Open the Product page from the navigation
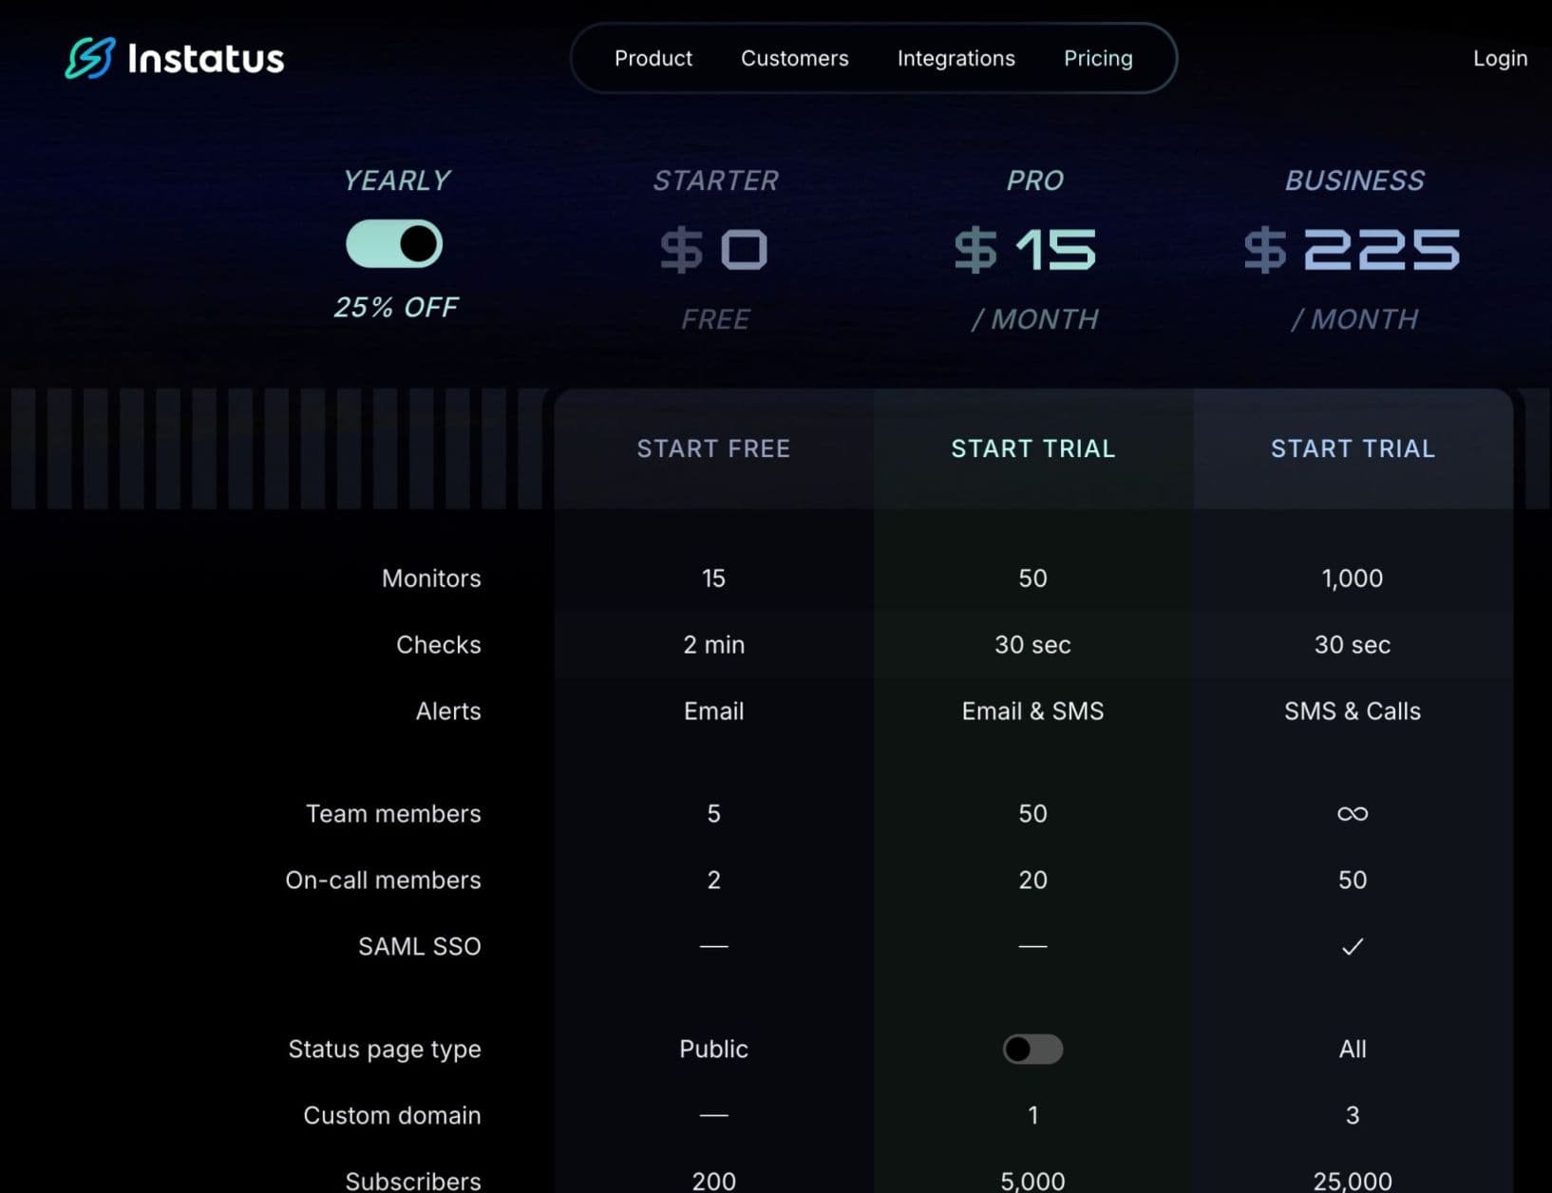The height and width of the screenshot is (1193, 1552). click(x=653, y=58)
